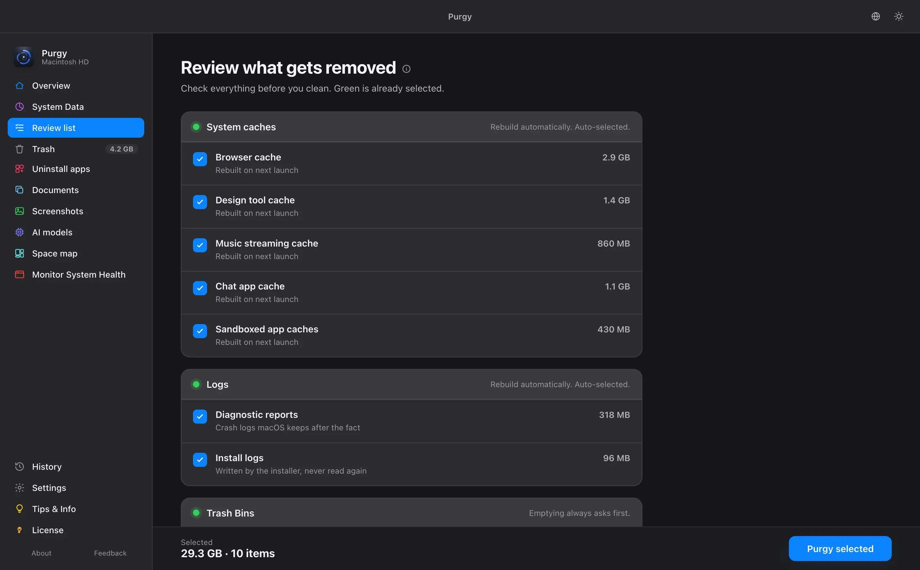Collapse the System caches group header

pyautogui.click(x=411, y=127)
